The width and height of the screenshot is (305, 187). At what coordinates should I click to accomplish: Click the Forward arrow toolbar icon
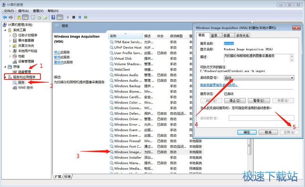[x=11, y=17]
